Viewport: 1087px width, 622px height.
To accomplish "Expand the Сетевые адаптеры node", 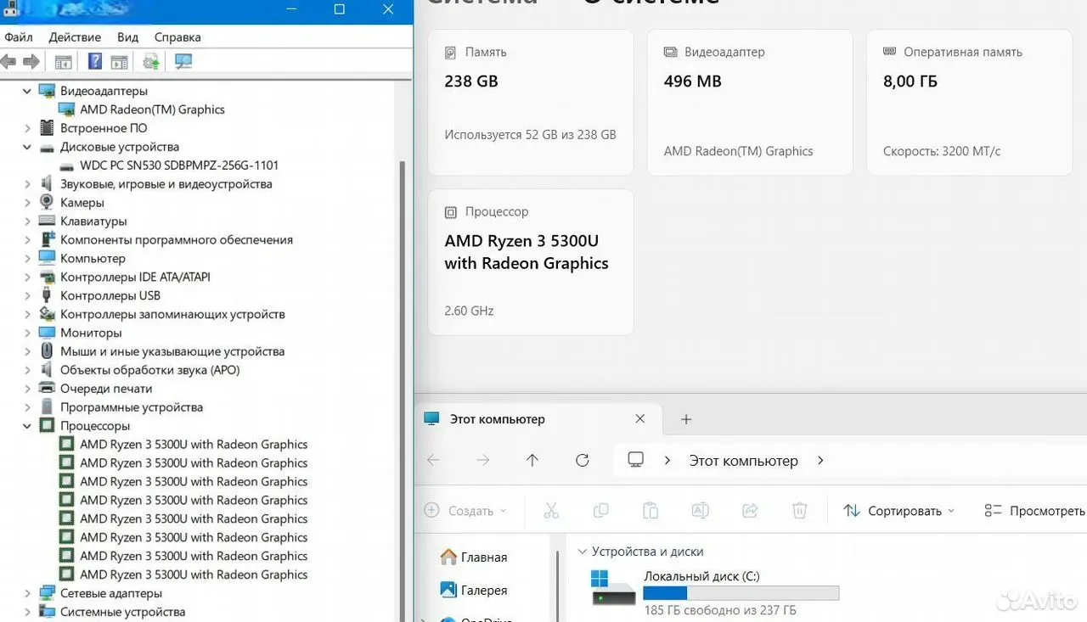I will point(27,593).
